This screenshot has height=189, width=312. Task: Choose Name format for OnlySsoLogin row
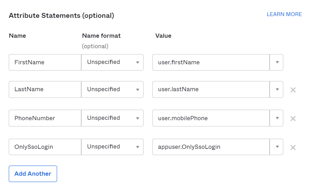112,147
